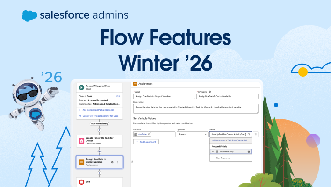Click All Resources breadcrumb in dropdown
The width and height of the screenshot is (331, 187).
218,140
